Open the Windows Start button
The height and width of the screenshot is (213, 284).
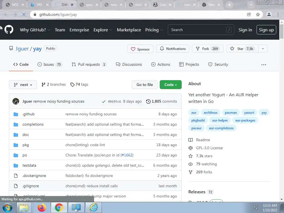point(7,207)
